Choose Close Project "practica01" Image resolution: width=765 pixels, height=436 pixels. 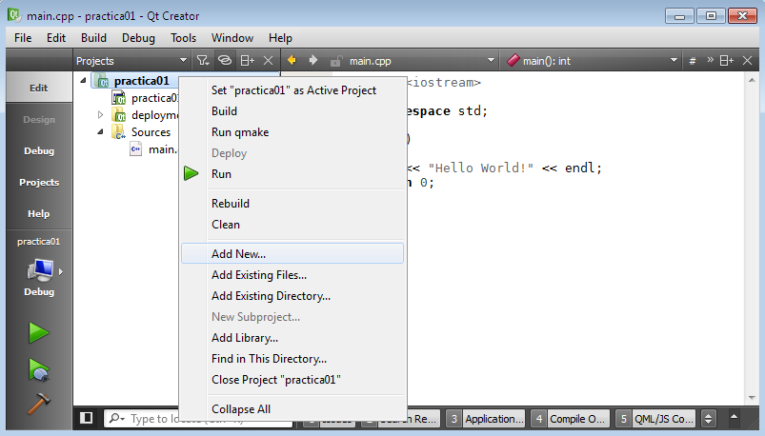(292, 380)
